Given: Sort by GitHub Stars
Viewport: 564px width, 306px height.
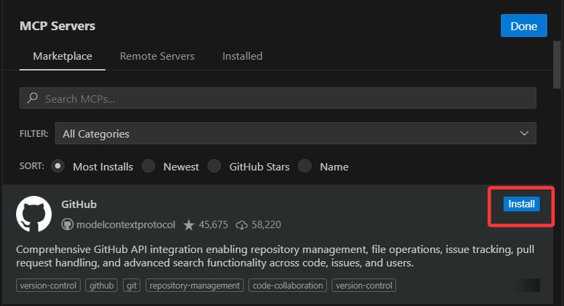Looking at the screenshot, I should point(214,166).
